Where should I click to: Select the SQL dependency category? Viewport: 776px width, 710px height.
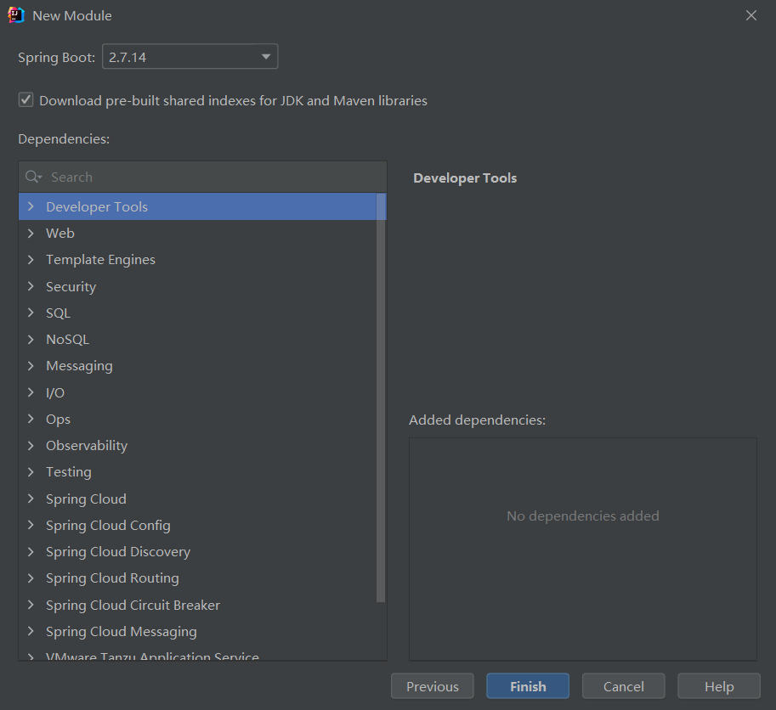click(x=58, y=313)
